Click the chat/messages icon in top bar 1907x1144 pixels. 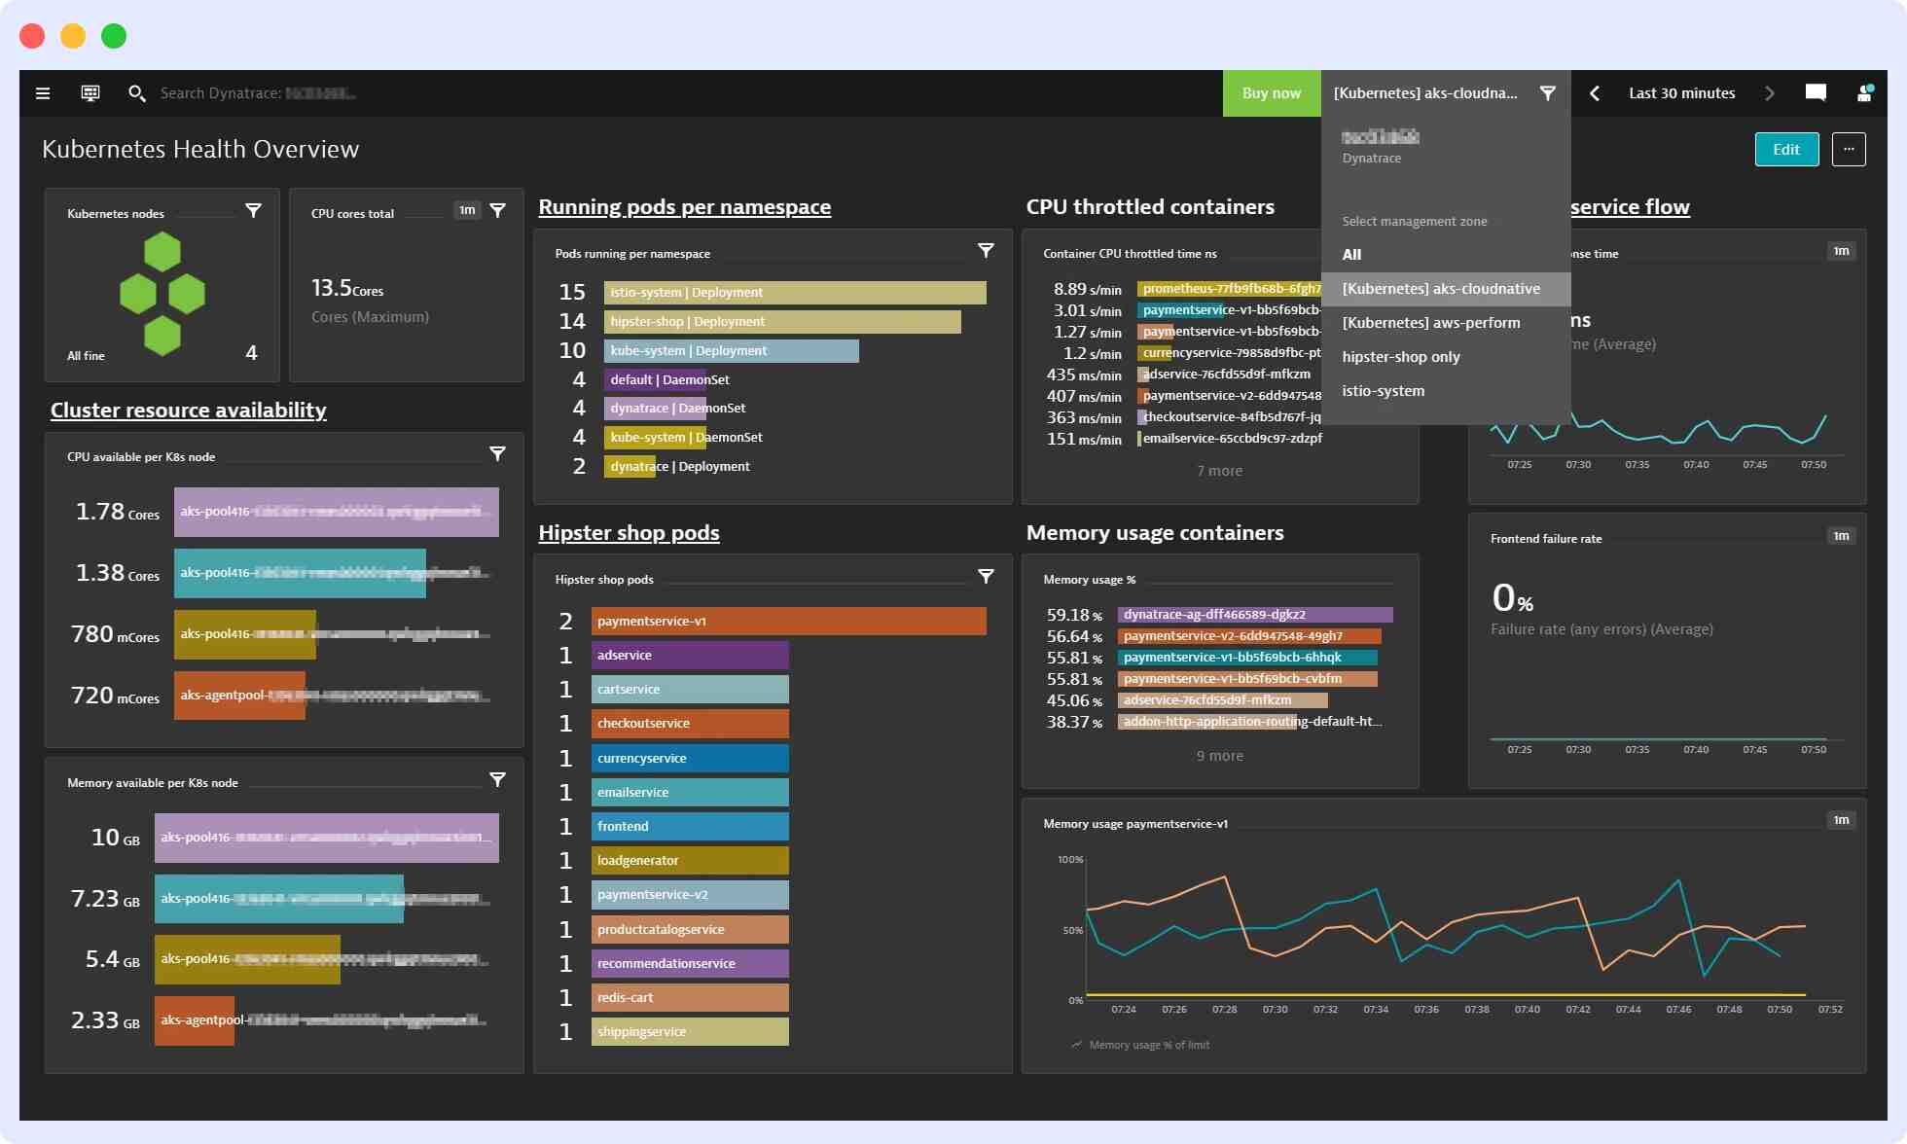1816,92
